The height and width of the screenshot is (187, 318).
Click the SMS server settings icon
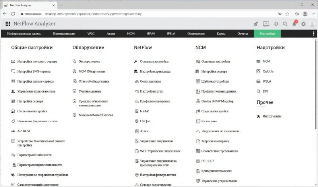pos(13,71)
